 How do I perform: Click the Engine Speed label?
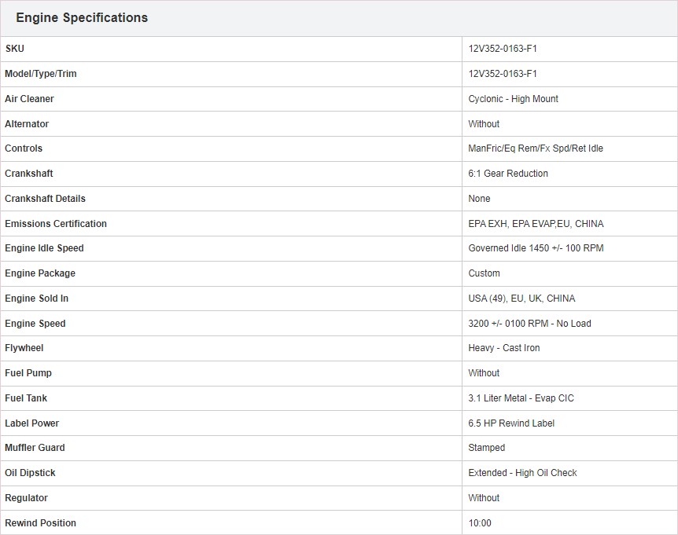pyautogui.click(x=35, y=324)
